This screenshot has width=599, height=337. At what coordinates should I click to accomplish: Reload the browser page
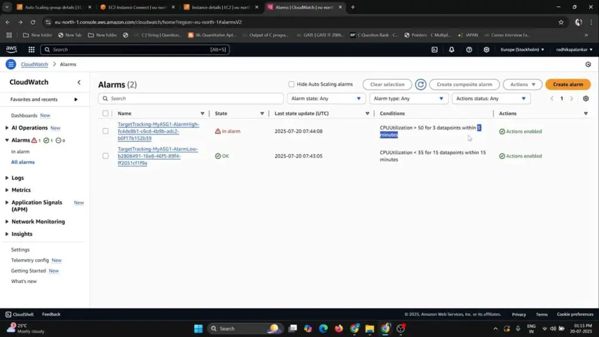point(33,22)
